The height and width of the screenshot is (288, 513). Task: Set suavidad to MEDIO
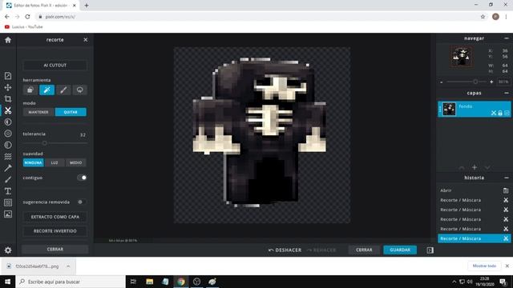[x=76, y=162]
